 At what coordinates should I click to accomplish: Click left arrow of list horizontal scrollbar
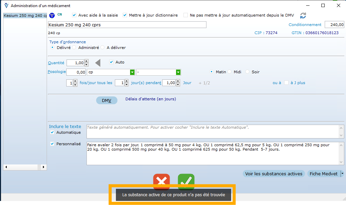point(6,167)
